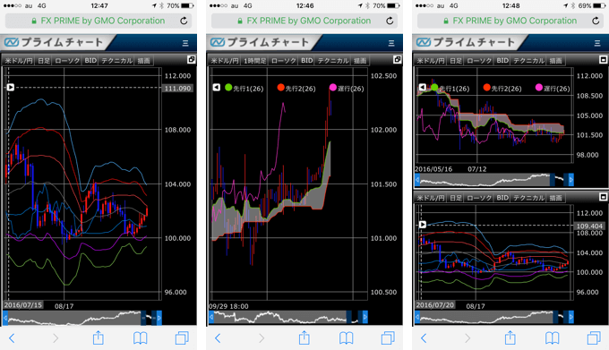Open Safari tabs overview in the 12:47 screenshot
Viewport: 609px width, 350px height.
182,338
